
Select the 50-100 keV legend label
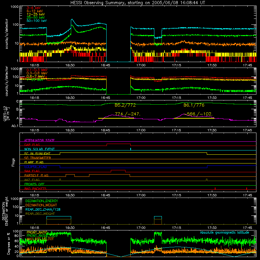[x=37, y=20]
